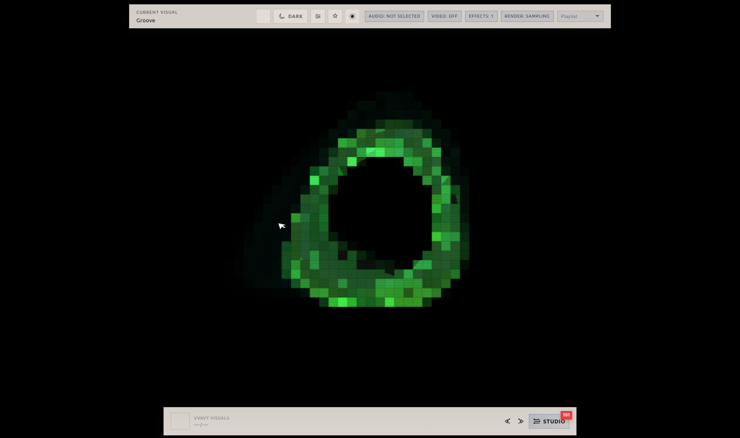Toggle the Render: Sampling mode

click(x=527, y=16)
